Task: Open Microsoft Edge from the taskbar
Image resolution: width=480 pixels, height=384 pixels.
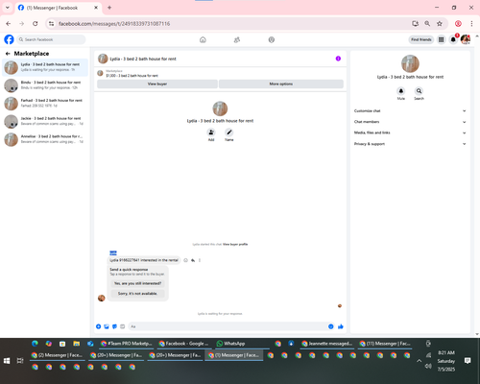Action: [x=35, y=344]
